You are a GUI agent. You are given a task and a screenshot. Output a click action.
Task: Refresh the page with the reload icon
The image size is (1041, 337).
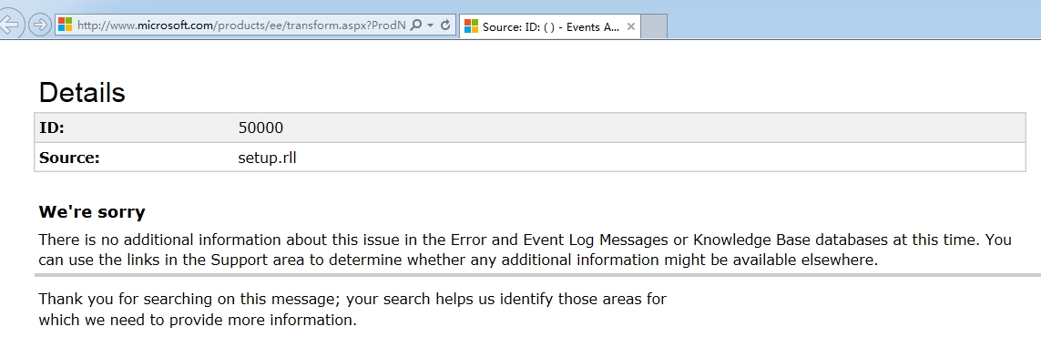[x=445, y=26]
